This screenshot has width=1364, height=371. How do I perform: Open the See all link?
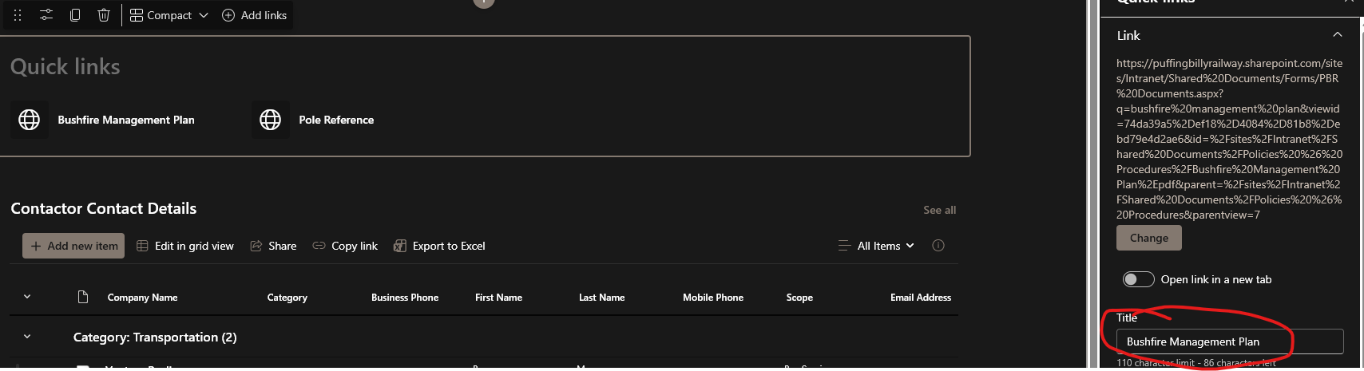pyautogui.click(x=939, y=210)
